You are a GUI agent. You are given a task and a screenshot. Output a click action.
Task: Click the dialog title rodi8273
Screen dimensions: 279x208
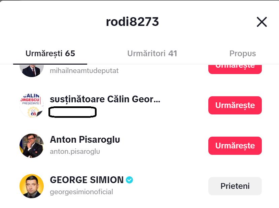tap(132, 22)
